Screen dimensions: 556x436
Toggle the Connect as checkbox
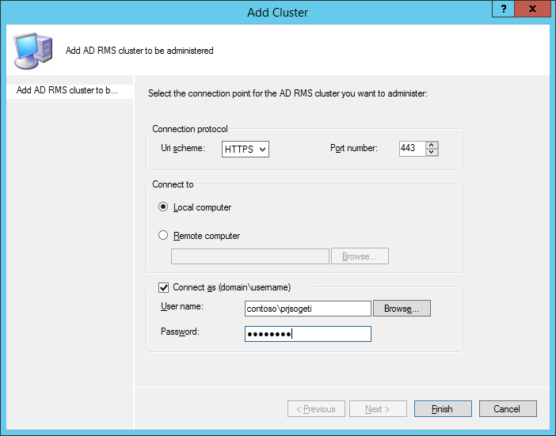pyautogui.click(x=163, y=287)
